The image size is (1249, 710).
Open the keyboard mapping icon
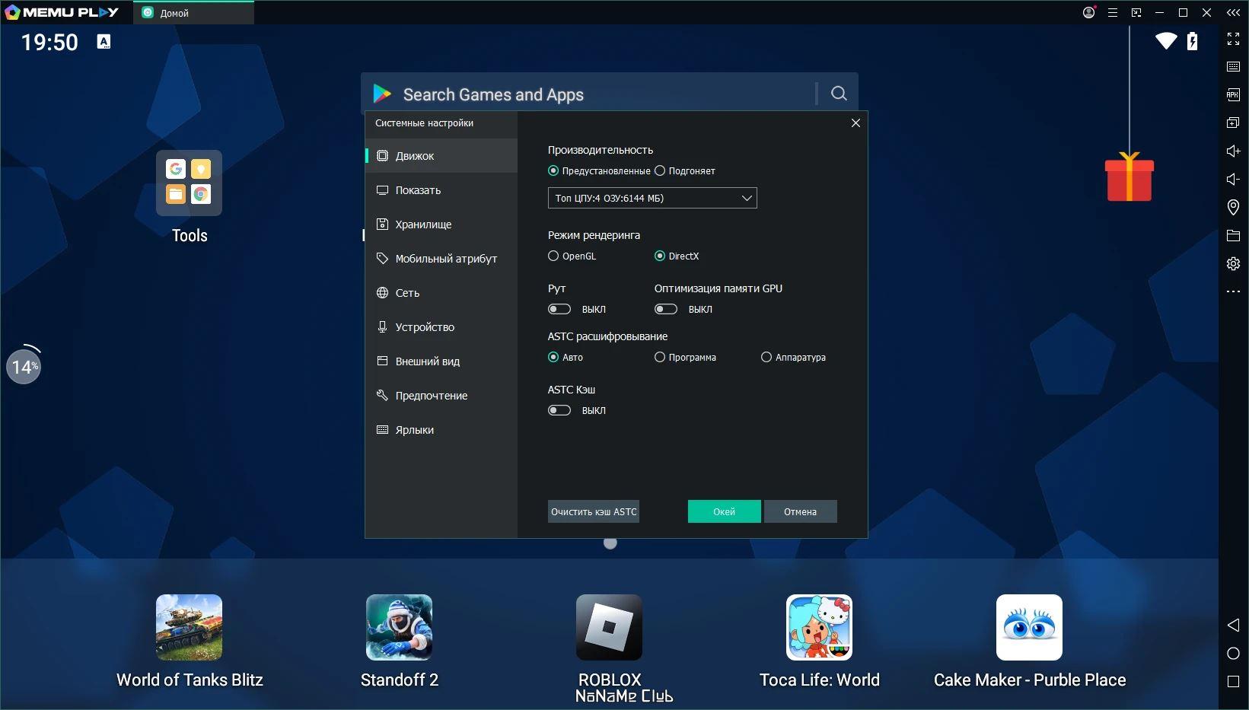click(1233, 67)
